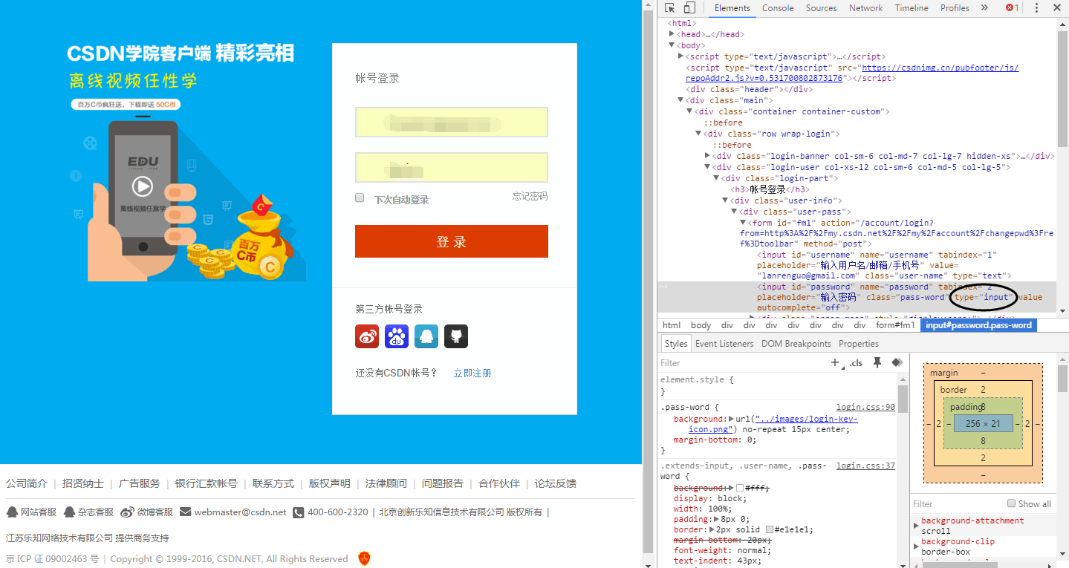Image resolution: width=1069 pixels, height=568 pixels.
Task: Switch to the Sources tab
Action: 821,8
